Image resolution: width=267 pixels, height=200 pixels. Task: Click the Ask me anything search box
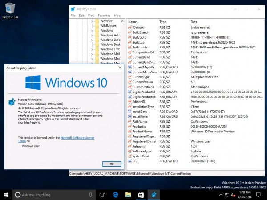[54, 195]
